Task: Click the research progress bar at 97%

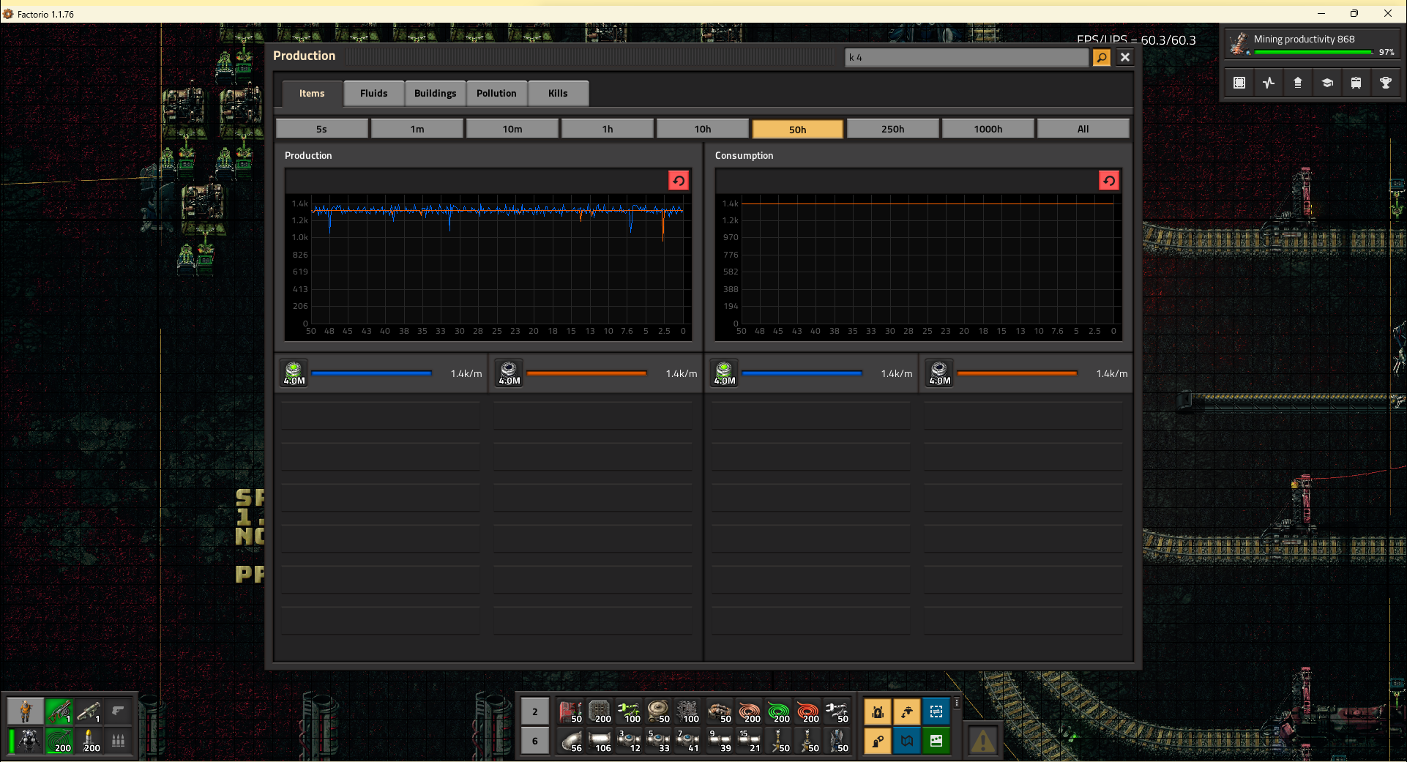Action: pos(1313,52)
